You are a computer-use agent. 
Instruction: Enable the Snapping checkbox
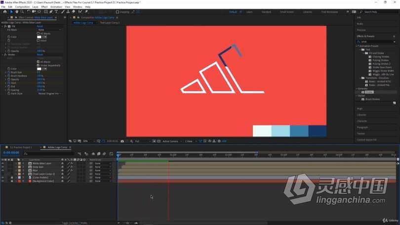[x=118, y=12]
